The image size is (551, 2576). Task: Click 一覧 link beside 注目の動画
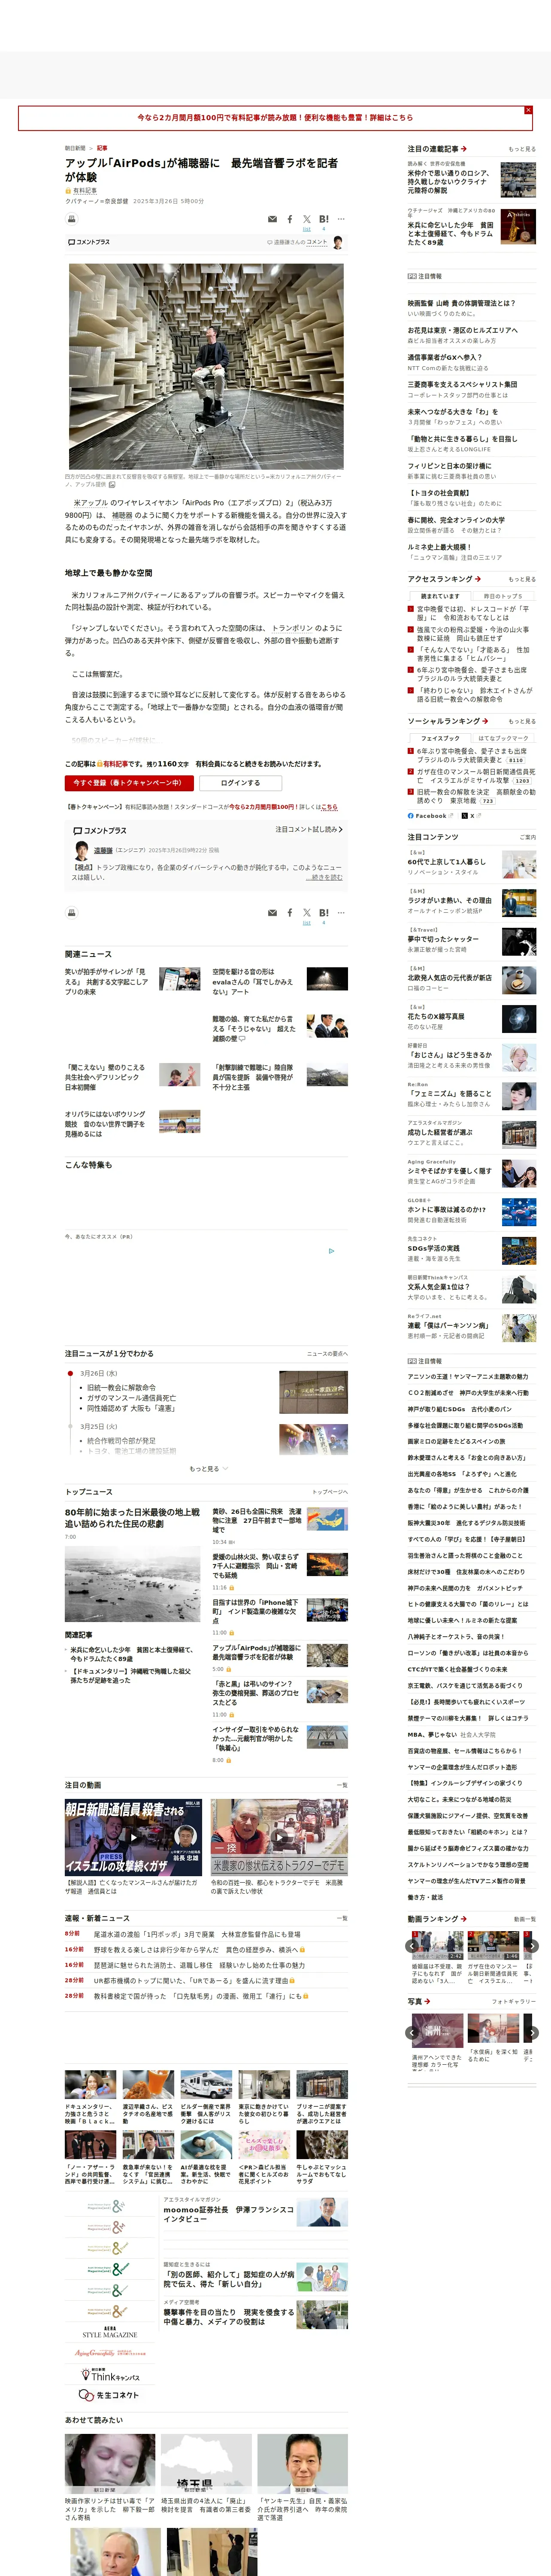342,1785
